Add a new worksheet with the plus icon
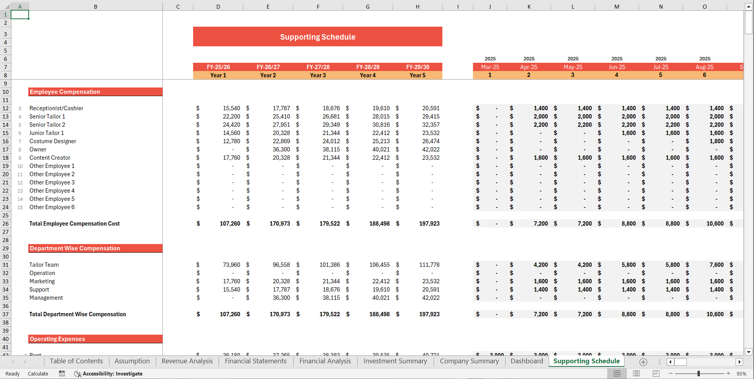 (643, 362)
